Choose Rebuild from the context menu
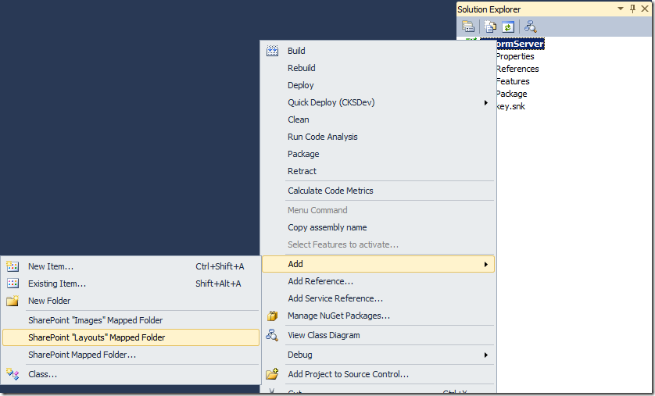This screenshot has height=396, width=655. 302,68
